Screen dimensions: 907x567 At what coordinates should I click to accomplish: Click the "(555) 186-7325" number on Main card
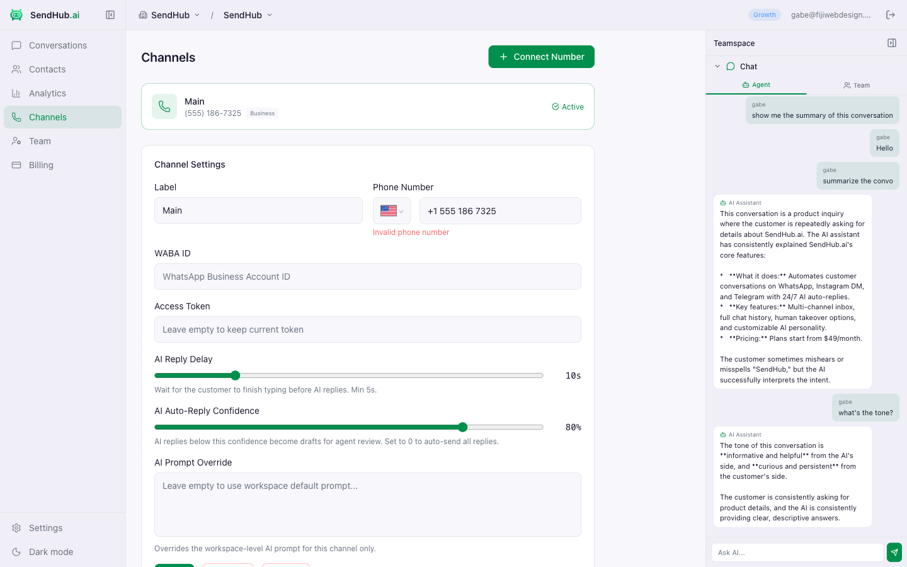(x=213, y=113)
